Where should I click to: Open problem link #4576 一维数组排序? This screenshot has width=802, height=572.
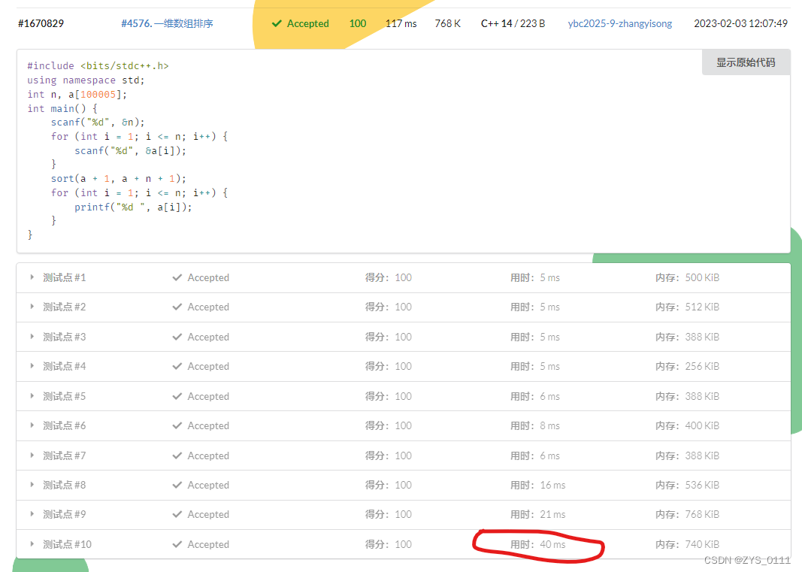[x=167, y=23]
